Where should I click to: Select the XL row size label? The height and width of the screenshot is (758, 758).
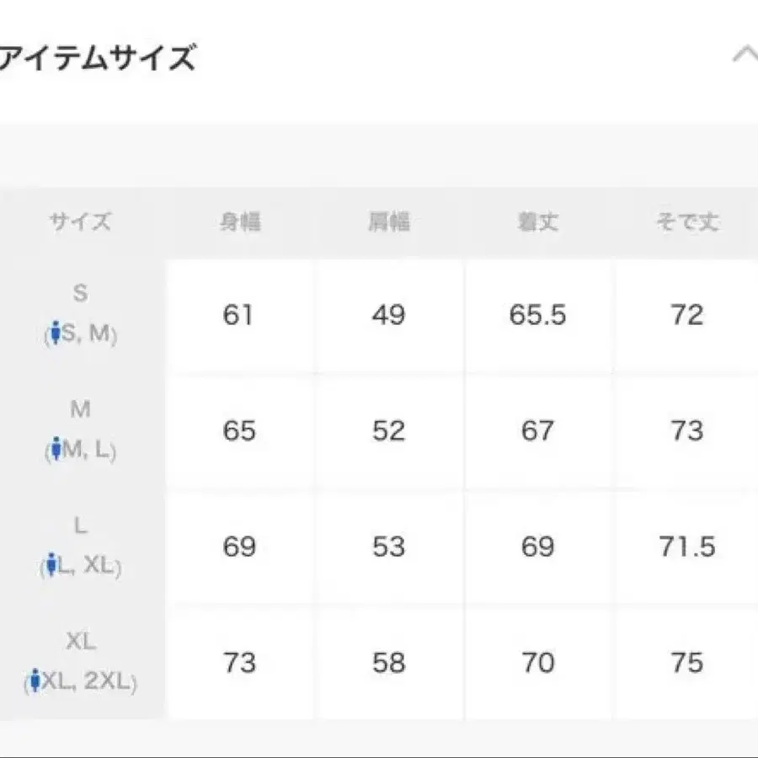(x=82, y=640)
